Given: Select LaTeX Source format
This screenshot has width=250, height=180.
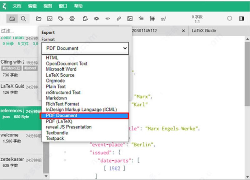Looking at the screenshot, I should pyautogui.click(x=85, y=75).
